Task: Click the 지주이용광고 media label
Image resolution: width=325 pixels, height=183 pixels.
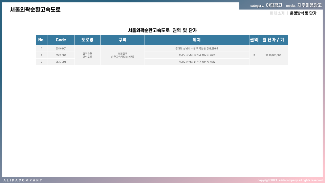Action: coord(309,5)
